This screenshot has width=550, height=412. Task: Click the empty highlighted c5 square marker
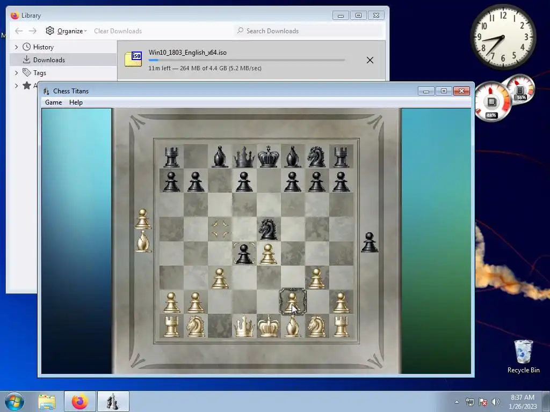(x=220, y=229)
